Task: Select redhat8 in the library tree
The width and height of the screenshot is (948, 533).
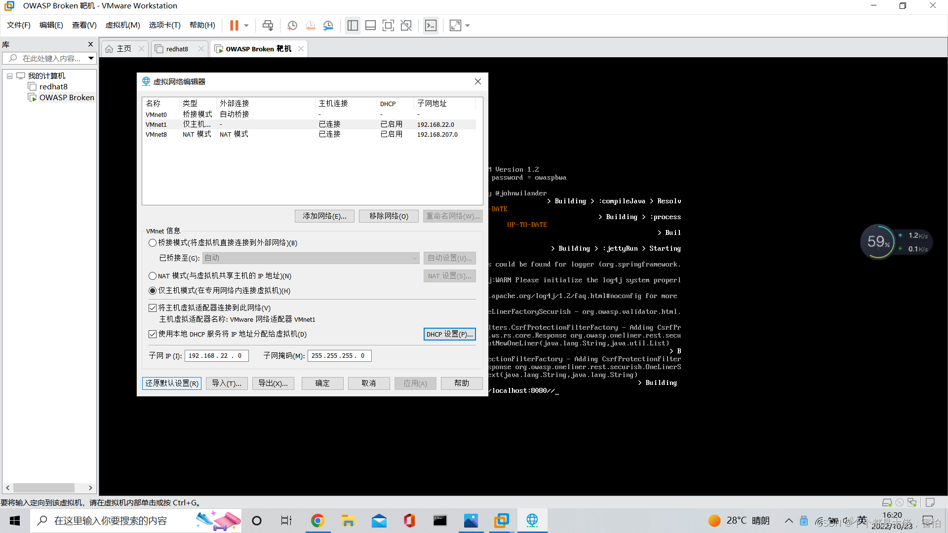Action: coord(53,87)
